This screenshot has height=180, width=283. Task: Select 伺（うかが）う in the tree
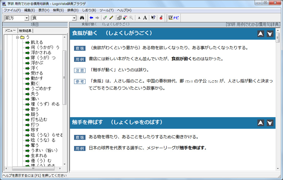point(45,47)
